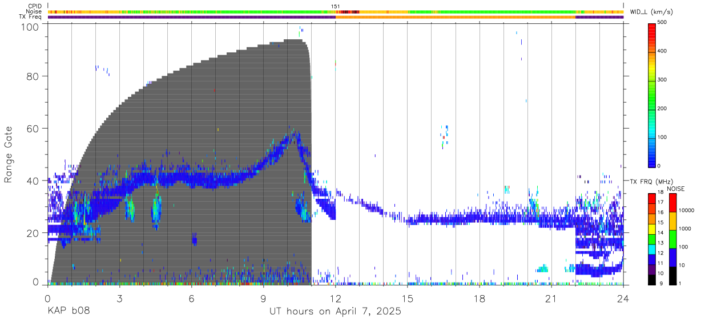Click the green 13–14 MHz frequency swatch

(x=652, y=239)
